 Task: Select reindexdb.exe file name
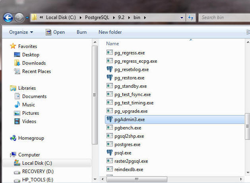click(129, 170)
